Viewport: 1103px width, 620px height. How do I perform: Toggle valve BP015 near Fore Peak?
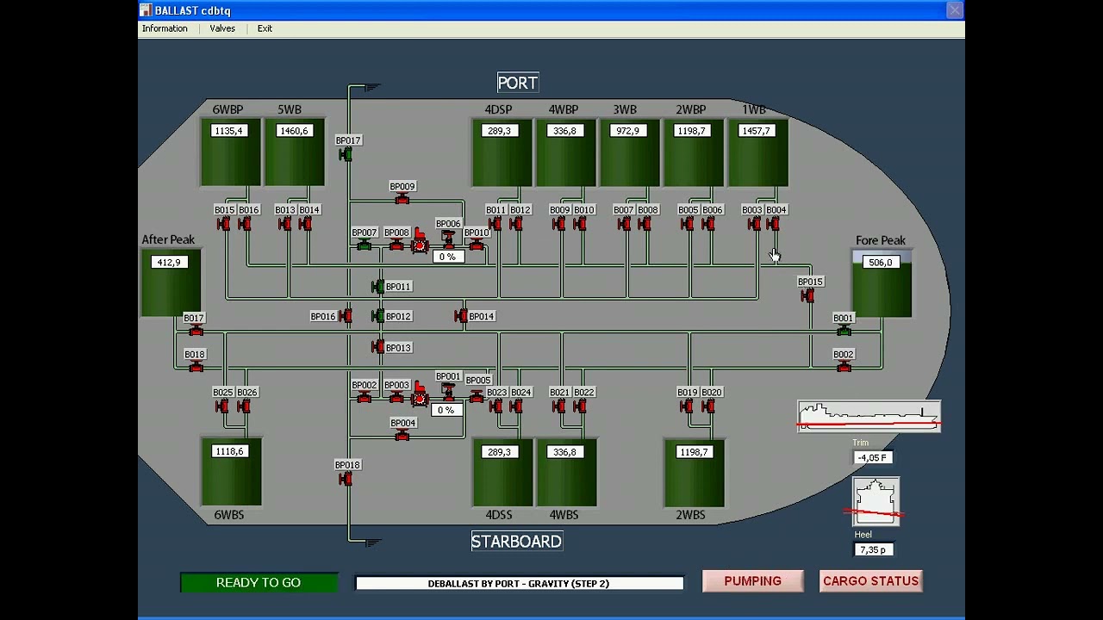pos(807,295)
